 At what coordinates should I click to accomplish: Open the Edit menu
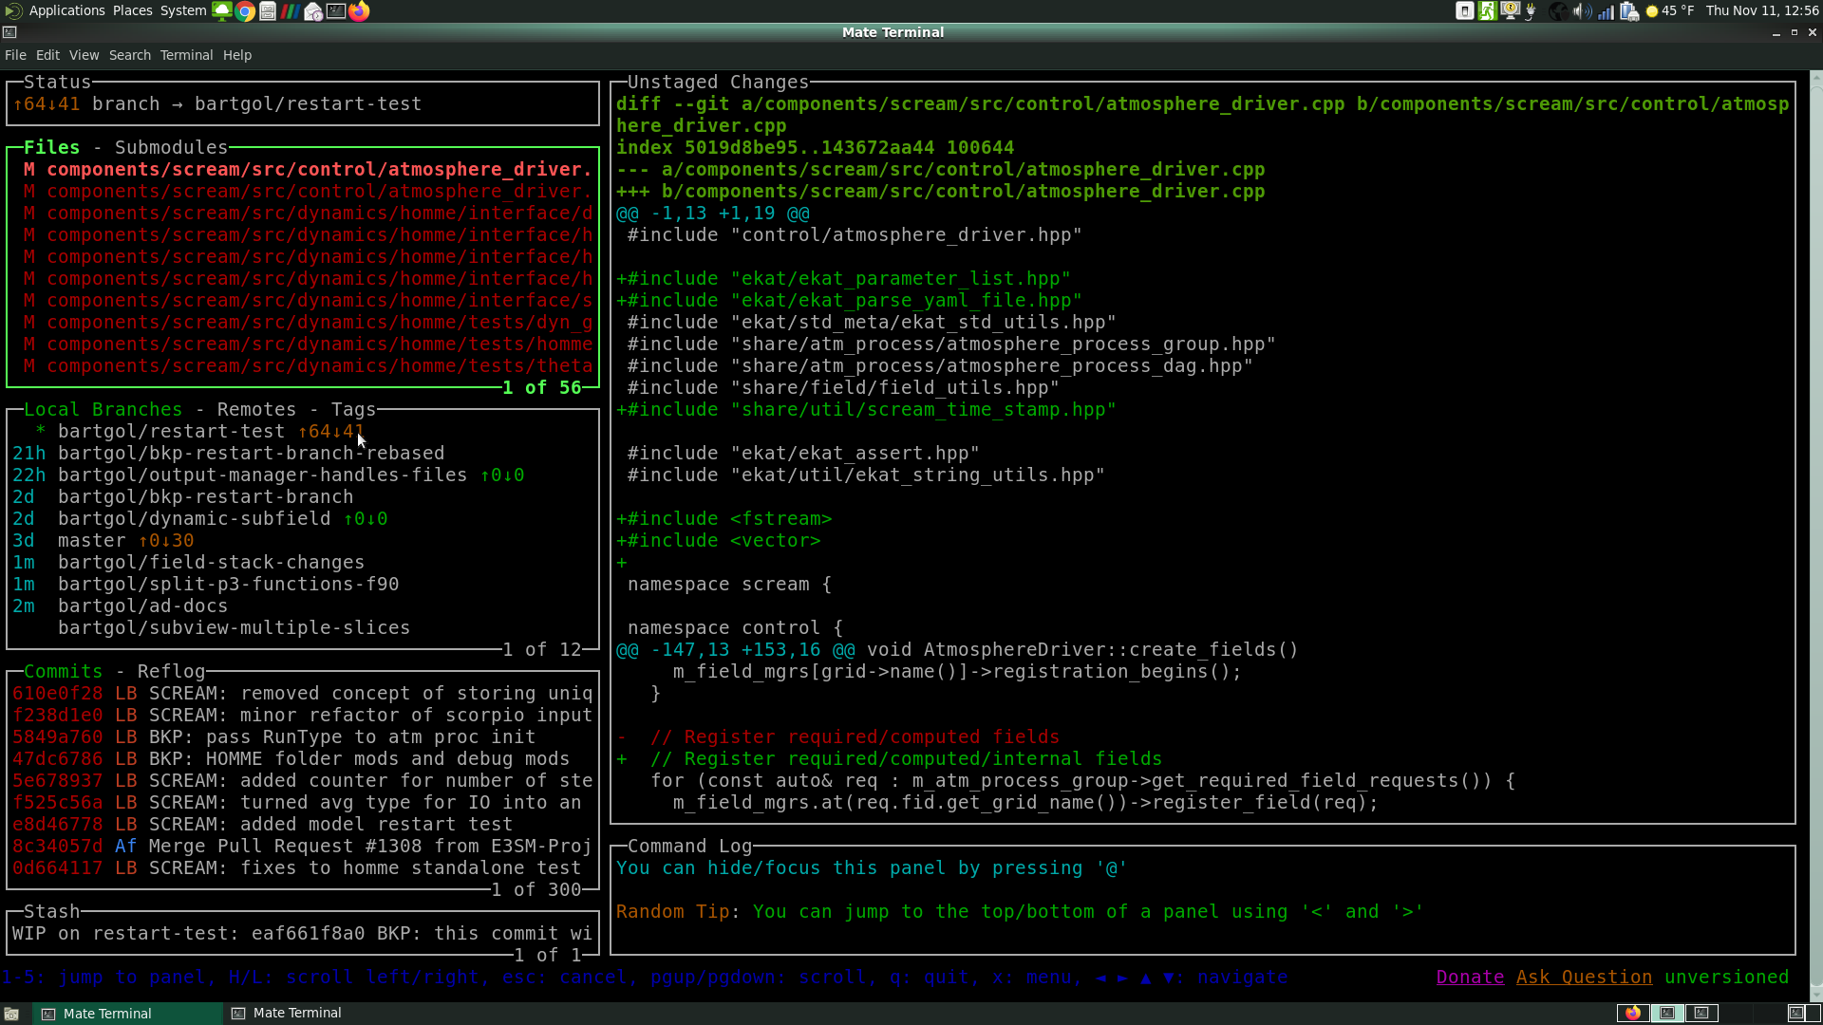pos(47,55)
